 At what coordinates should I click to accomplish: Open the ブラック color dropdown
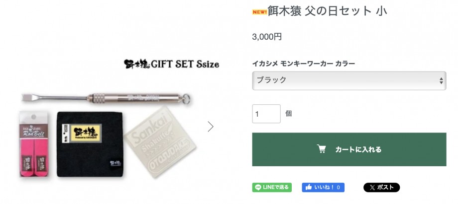349,80
